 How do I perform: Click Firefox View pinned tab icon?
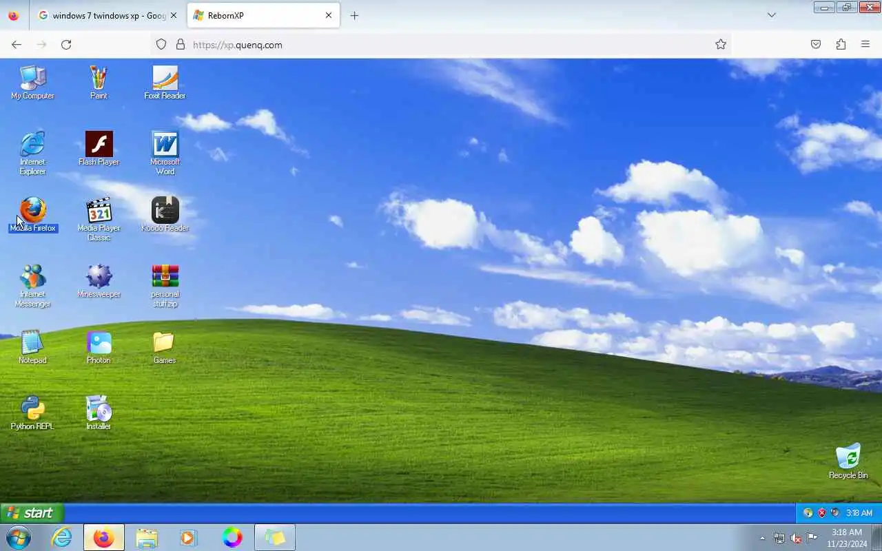pos(14,15)
